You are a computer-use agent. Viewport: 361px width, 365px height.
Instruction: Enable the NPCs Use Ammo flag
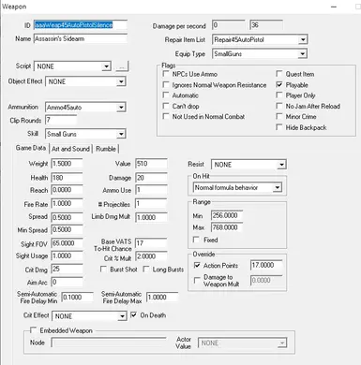166,74
